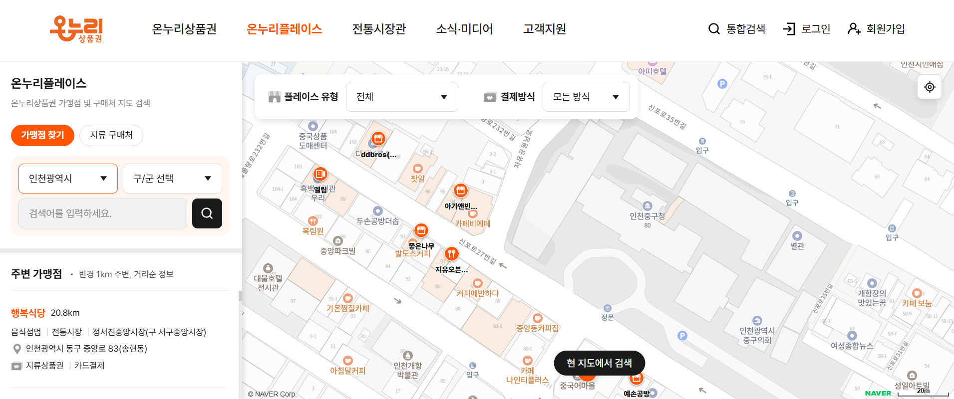Click the 발도스커피 map label
The width and height of the screenshot is (954, 399).
coord(413,253)
